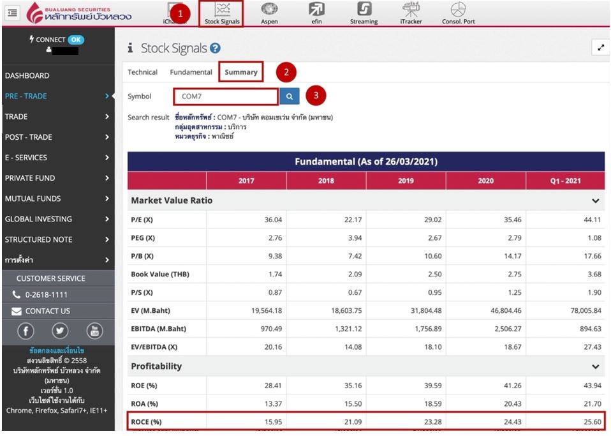Click the phone icon beside 0-2618-1111

click(17, 295)
